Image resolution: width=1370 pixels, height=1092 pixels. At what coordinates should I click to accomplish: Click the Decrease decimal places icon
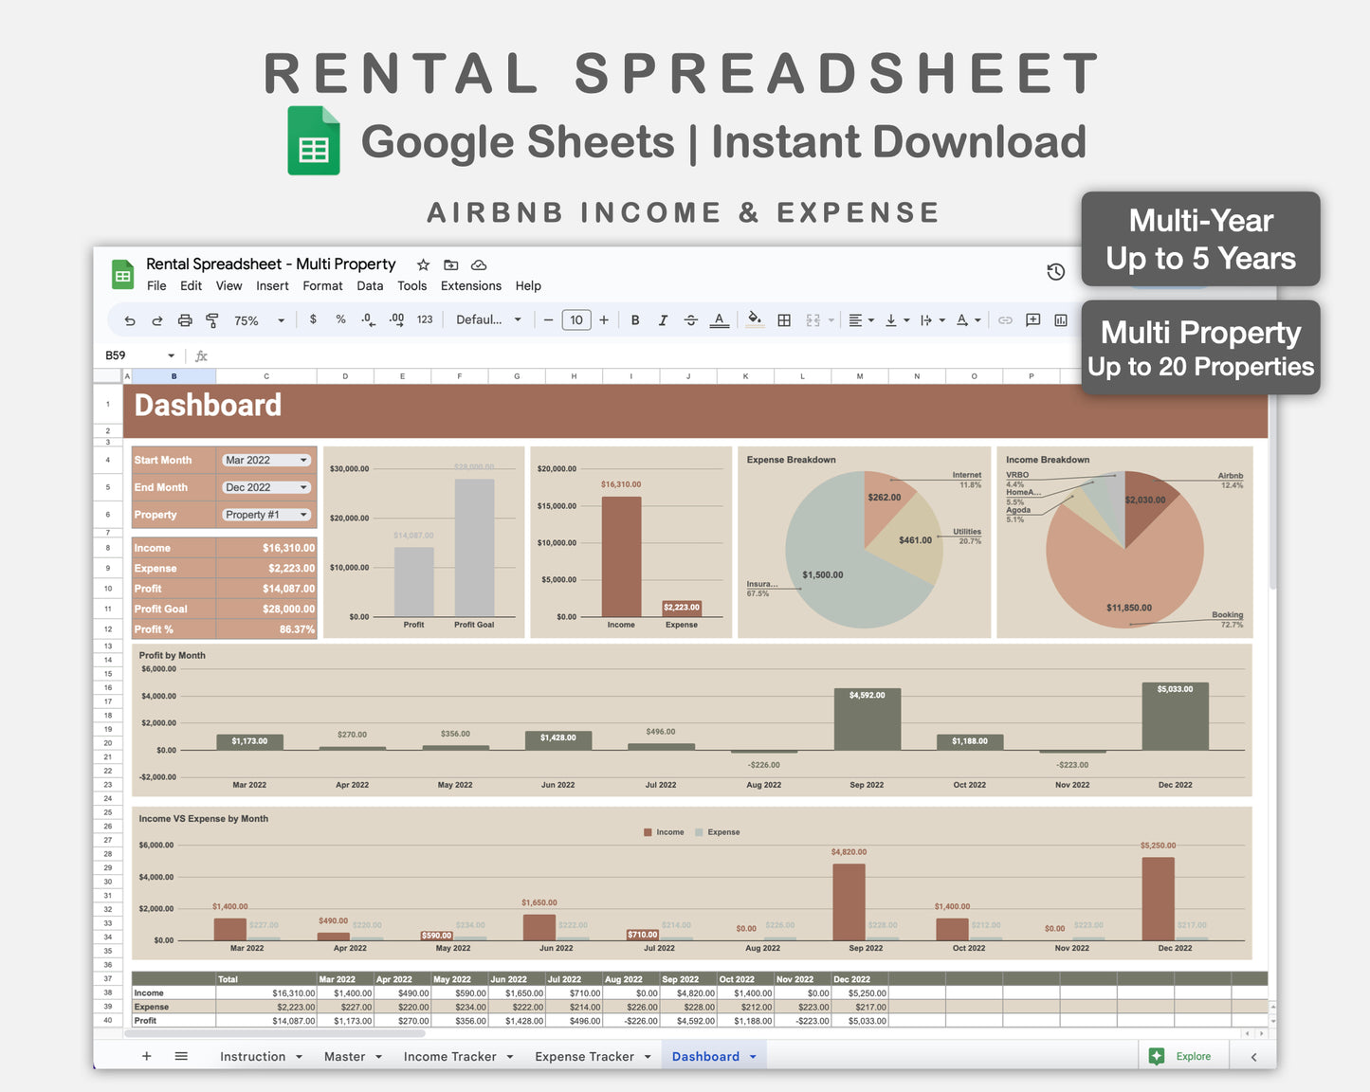(x=368, y=319)
